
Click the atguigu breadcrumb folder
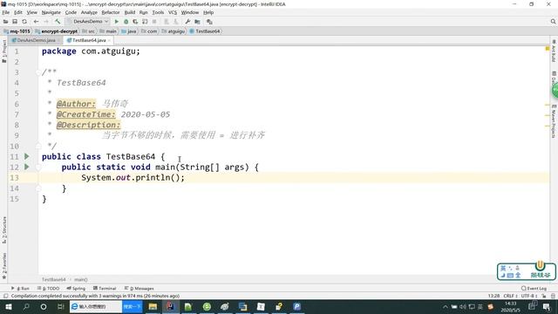(174, 31)
